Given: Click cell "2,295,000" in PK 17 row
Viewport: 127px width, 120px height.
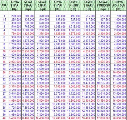Looking at the screenshot, I should click(x=15, y=65).
